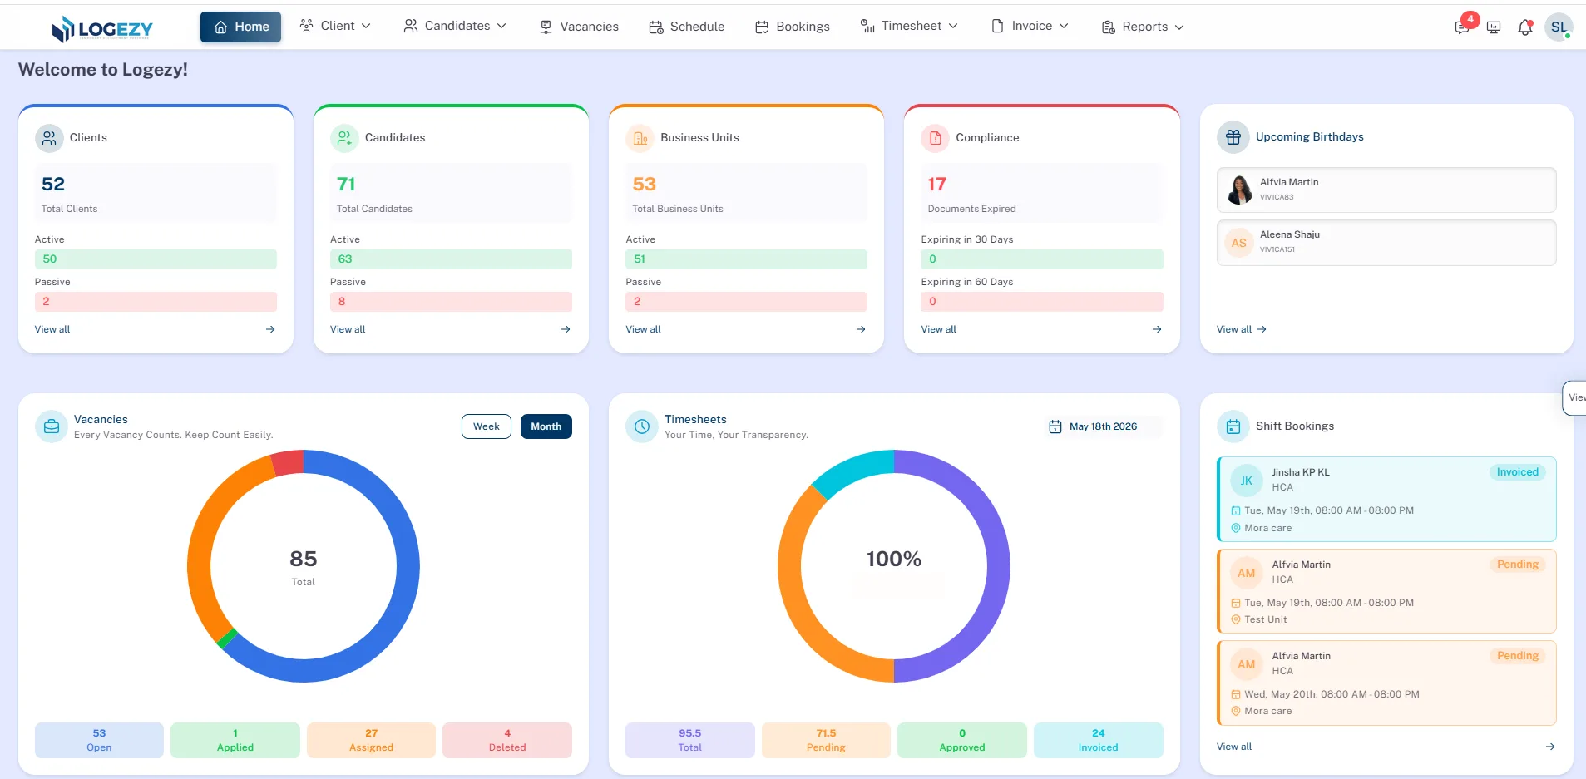Click the Passive candidates bar showing 8
This screenshot has width=1586, height=779.
[451, 302]
